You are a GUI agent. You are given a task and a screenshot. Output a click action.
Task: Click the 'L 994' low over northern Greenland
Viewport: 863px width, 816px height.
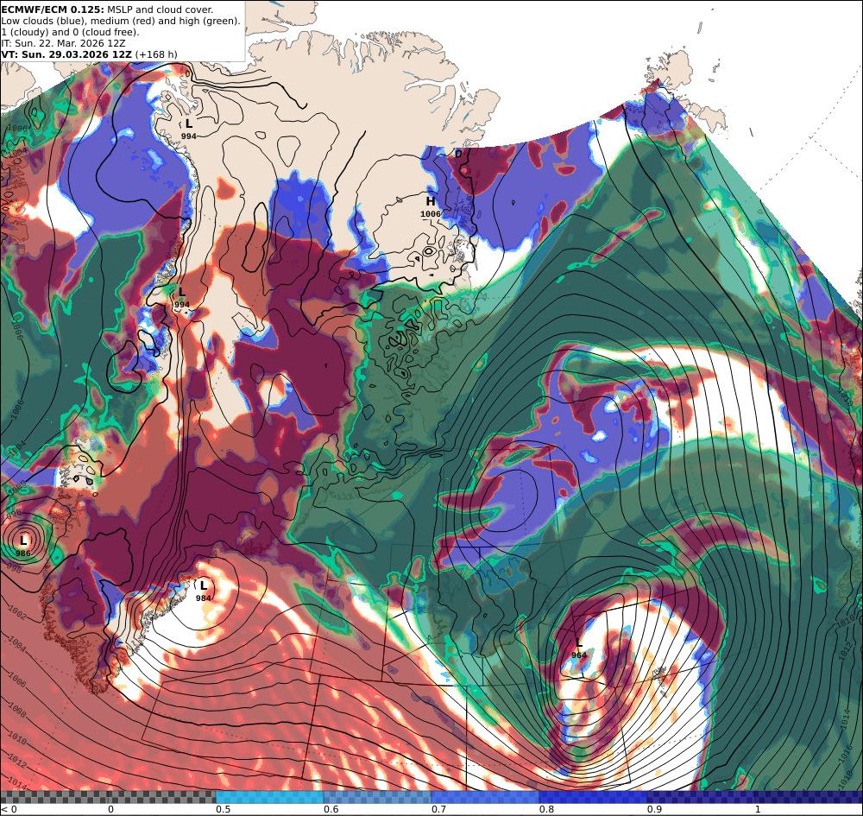point(189,130)
